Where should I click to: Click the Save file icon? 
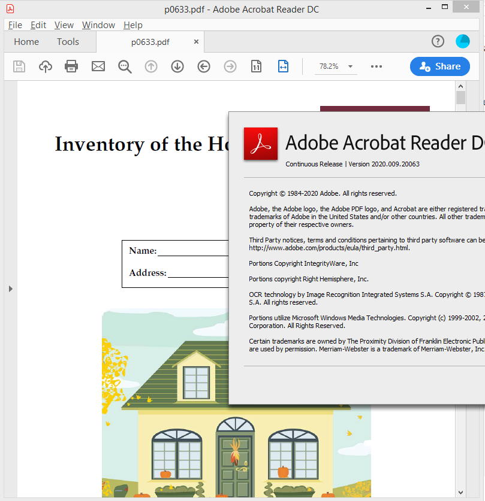19,66
